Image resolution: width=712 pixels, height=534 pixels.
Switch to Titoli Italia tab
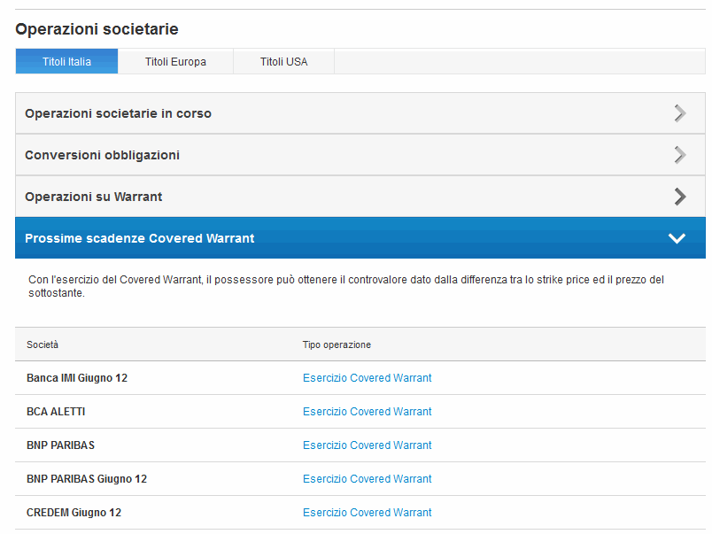tap(66, 62)
